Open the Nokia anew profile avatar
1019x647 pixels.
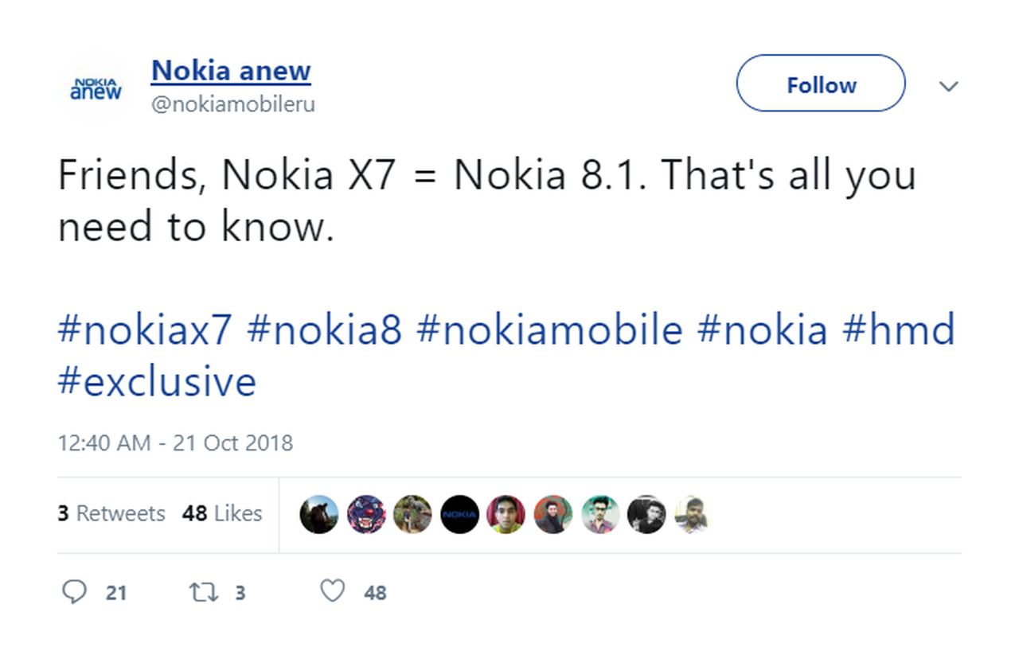[96, 88]
